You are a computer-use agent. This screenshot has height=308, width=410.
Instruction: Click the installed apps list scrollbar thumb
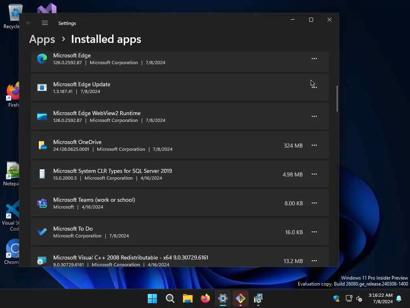tap(337, 99)
